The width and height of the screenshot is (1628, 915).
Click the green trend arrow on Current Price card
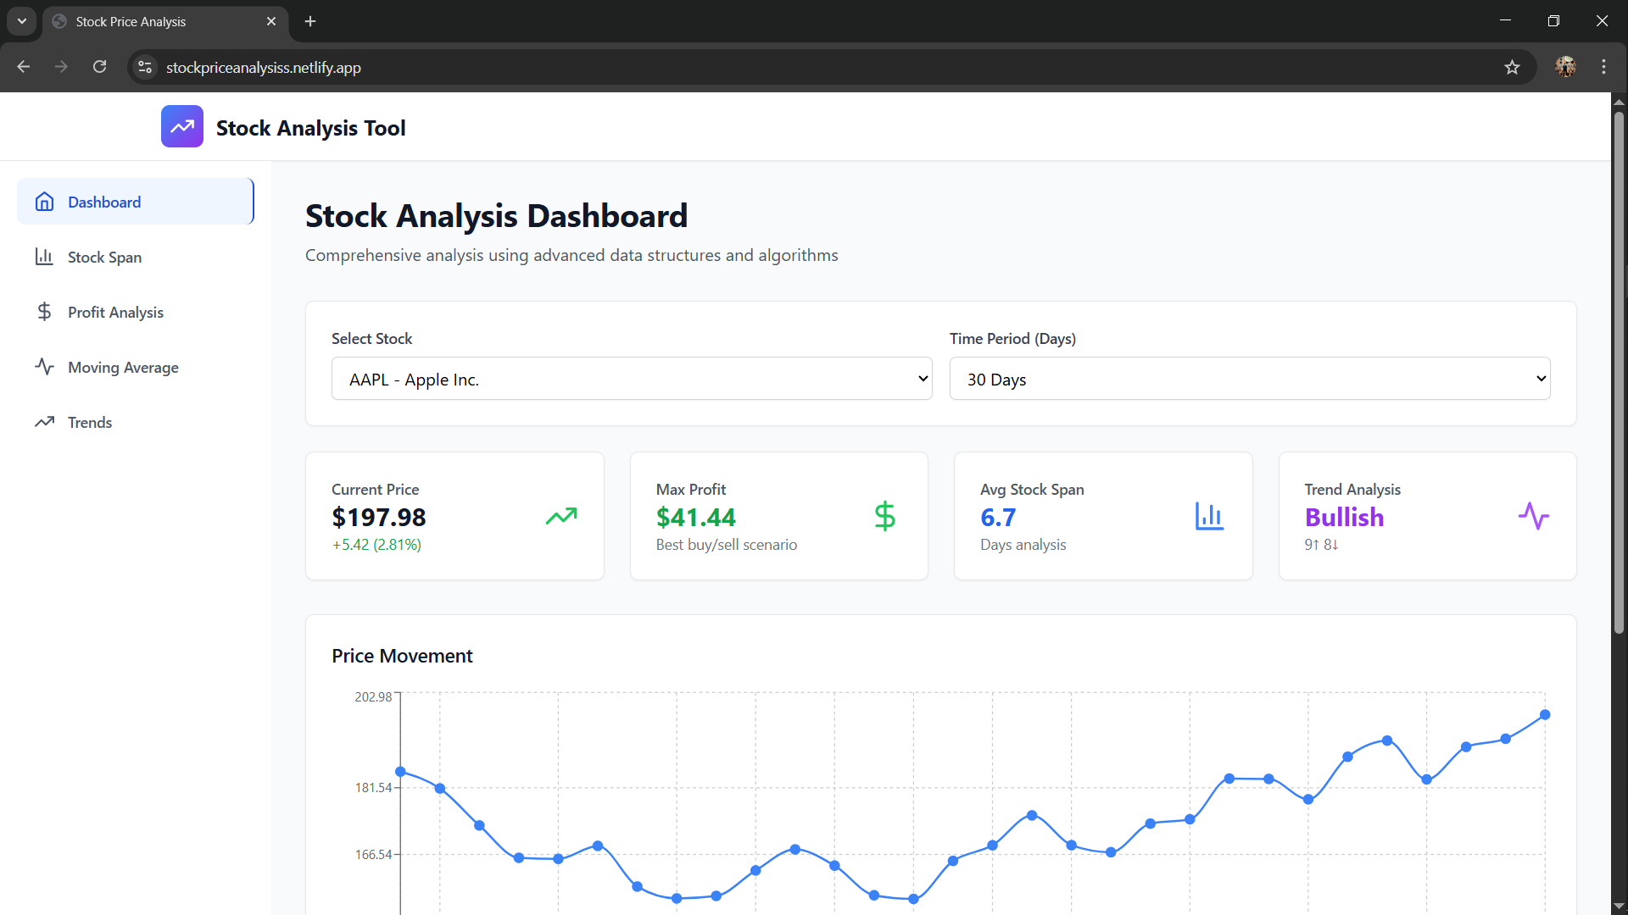coord(561,516)
